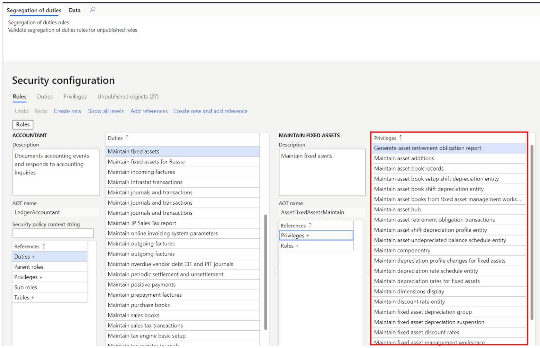Expand the Privileges node under Accountant references
540x348 pixels.
point(41,277)
